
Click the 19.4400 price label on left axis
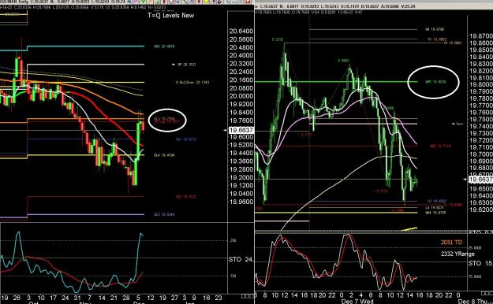(241, 153)
